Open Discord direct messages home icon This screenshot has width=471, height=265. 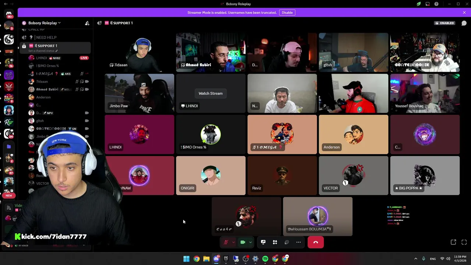pyautogui.click(x=9, y=14)
